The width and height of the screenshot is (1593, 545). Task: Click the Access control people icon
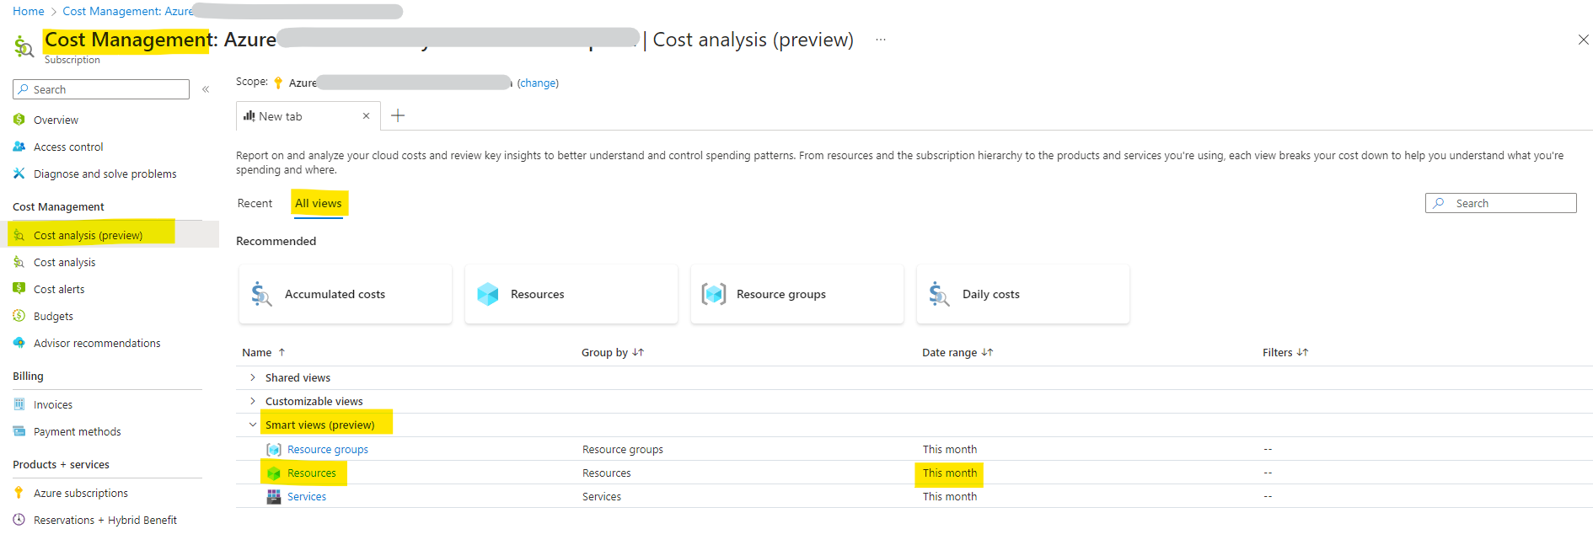coord(19,147)
